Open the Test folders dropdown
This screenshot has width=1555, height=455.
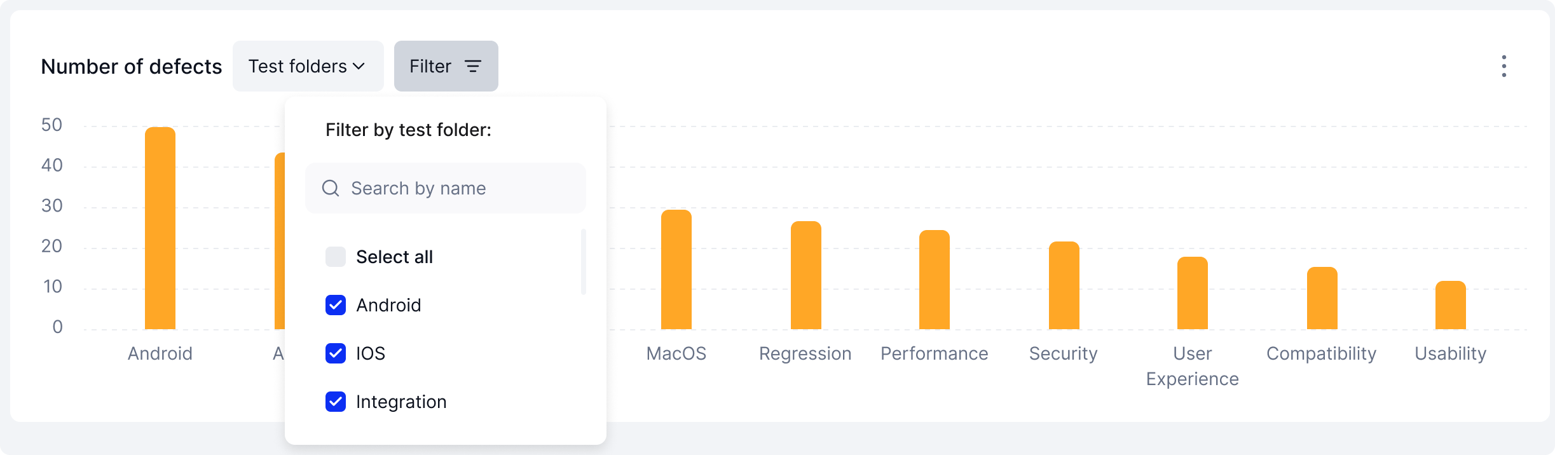(x=308, y=66)
